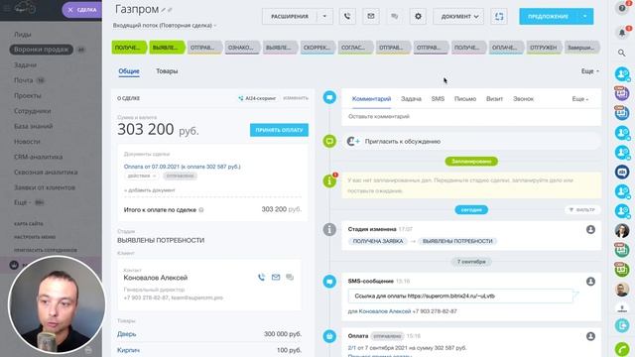Click the AI24-скоринг icon label
The height and width of the screenshot is (357, 635).
point(257,98)
